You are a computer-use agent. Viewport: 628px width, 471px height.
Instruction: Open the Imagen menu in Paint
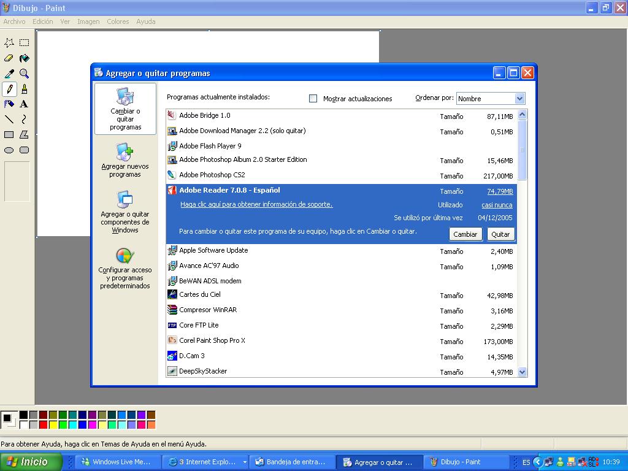point(88,21)
